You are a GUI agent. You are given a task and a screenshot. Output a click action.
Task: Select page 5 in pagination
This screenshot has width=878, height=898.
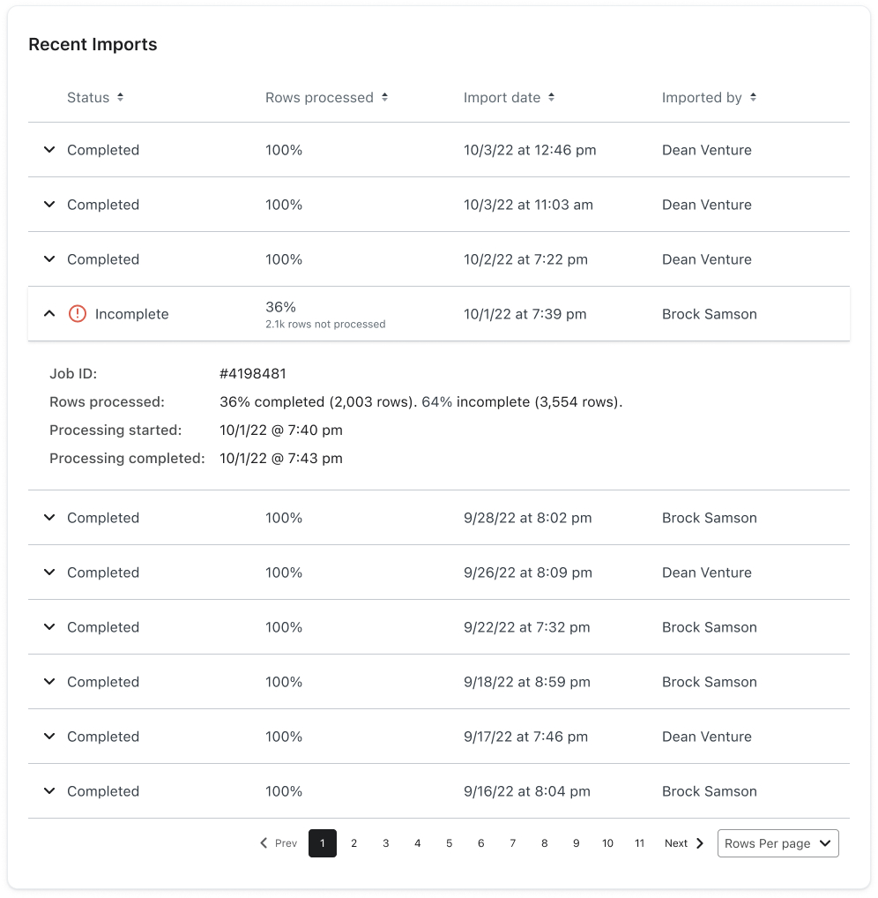tap(449, 843)
